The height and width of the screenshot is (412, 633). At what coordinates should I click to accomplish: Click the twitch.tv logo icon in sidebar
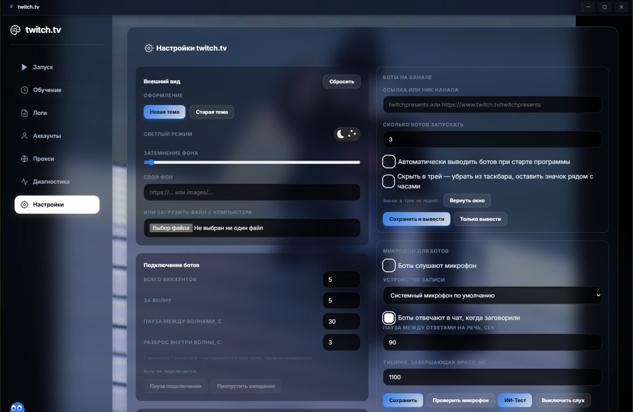point(15,30)
